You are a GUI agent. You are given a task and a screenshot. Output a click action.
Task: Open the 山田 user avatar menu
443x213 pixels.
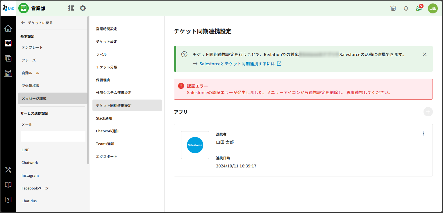(433, 8)
